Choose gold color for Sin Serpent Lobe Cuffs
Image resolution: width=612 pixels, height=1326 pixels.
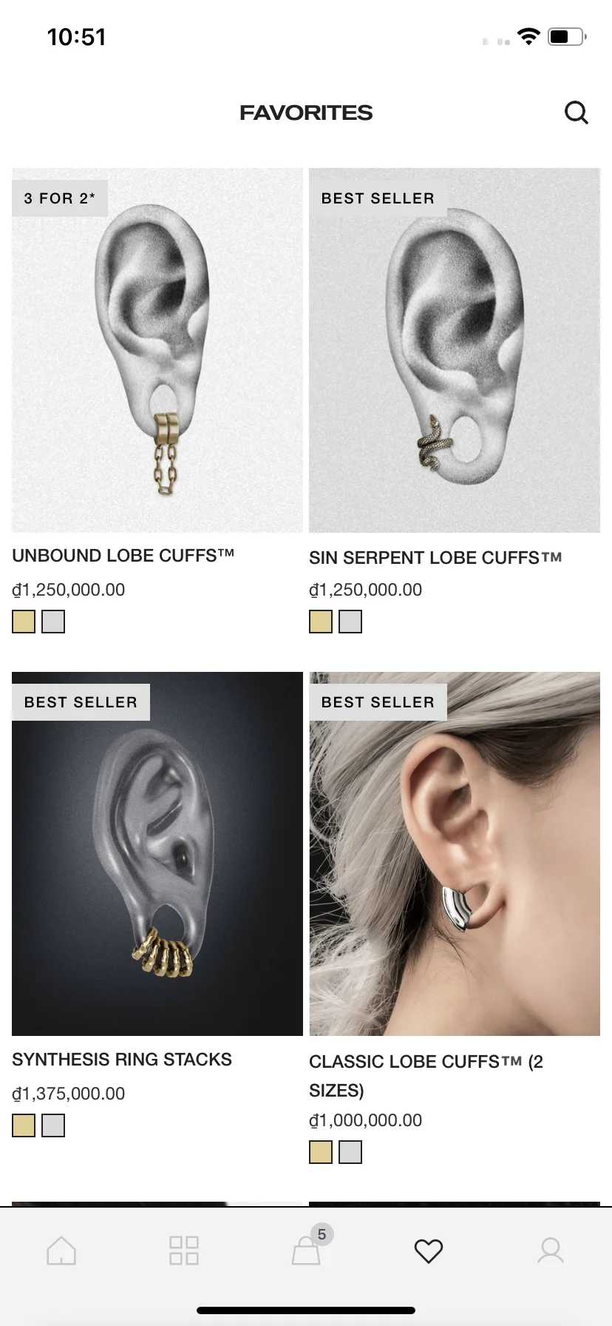click(x=321, y=622)
